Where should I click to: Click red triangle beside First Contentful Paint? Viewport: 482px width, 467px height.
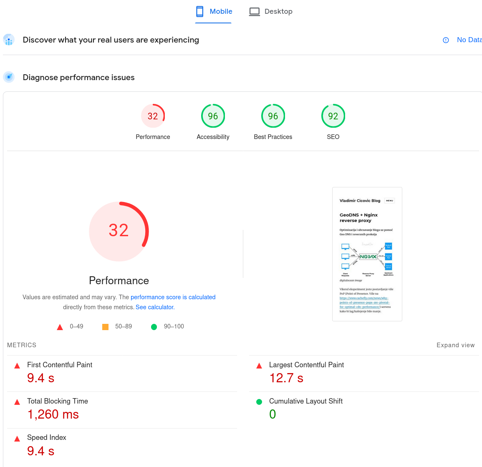click(17, 366)
